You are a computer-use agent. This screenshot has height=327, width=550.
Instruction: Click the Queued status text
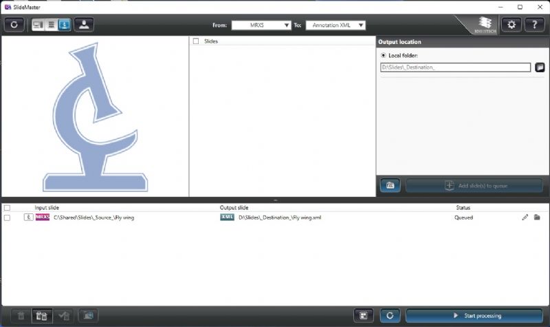463,218
